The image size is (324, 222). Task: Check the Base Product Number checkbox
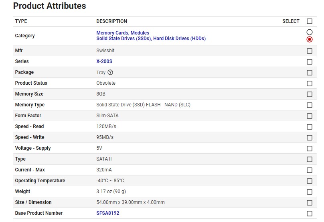click(309, 214)
